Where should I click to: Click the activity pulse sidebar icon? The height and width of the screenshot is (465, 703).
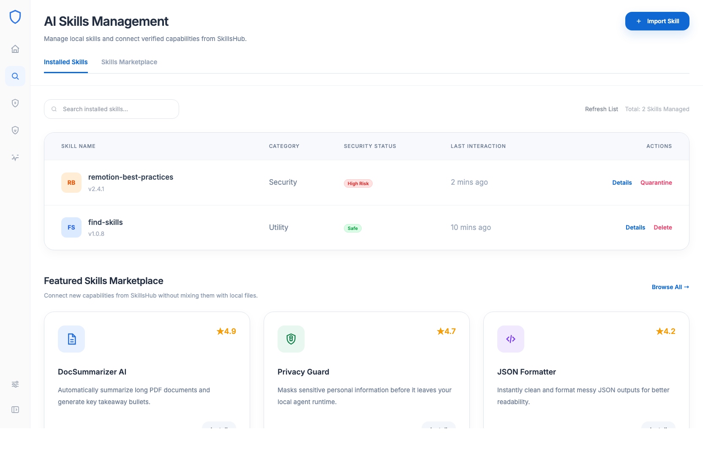coord(15,158)
